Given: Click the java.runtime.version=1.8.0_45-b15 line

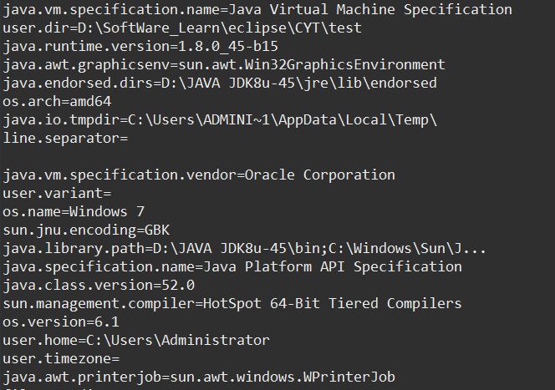Looking at the screenshot, I should coord(140,46).
